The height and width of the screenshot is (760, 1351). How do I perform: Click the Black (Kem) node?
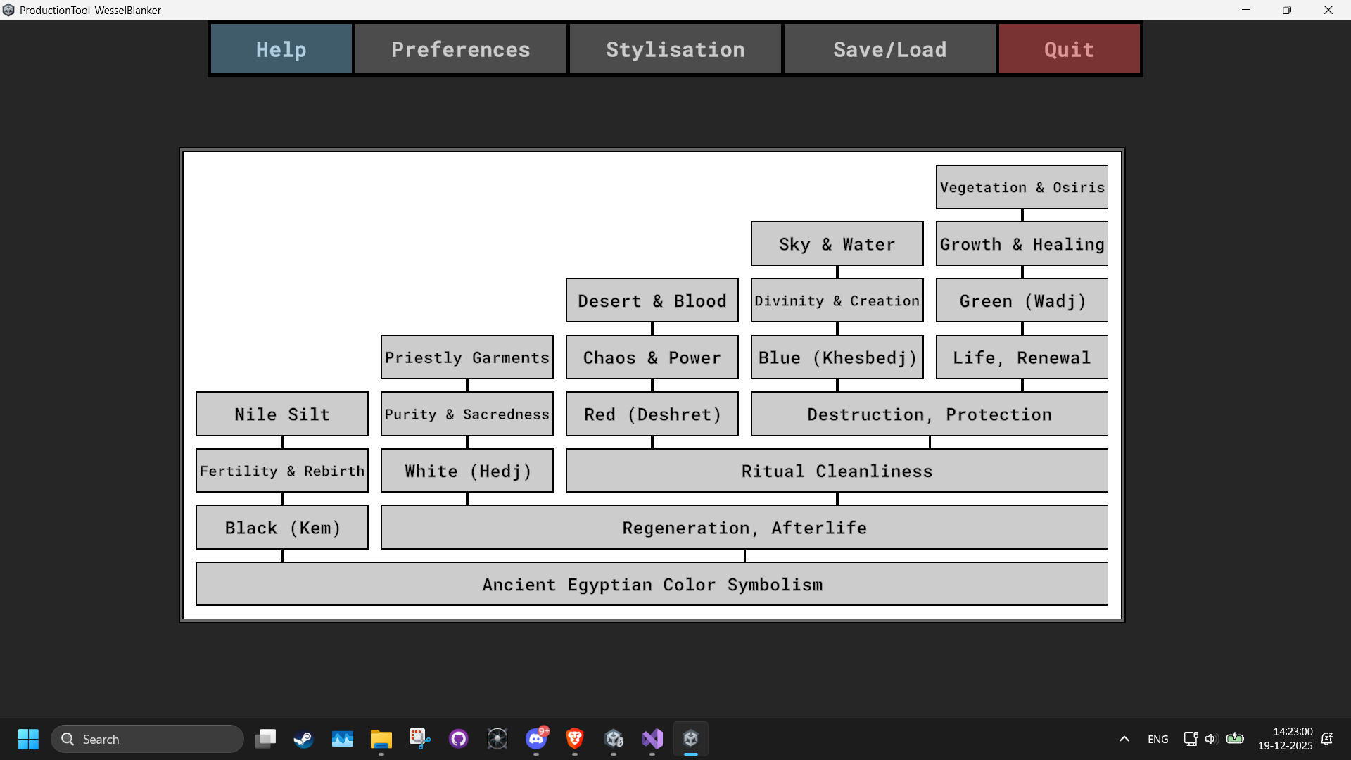[x=282, y=528]
